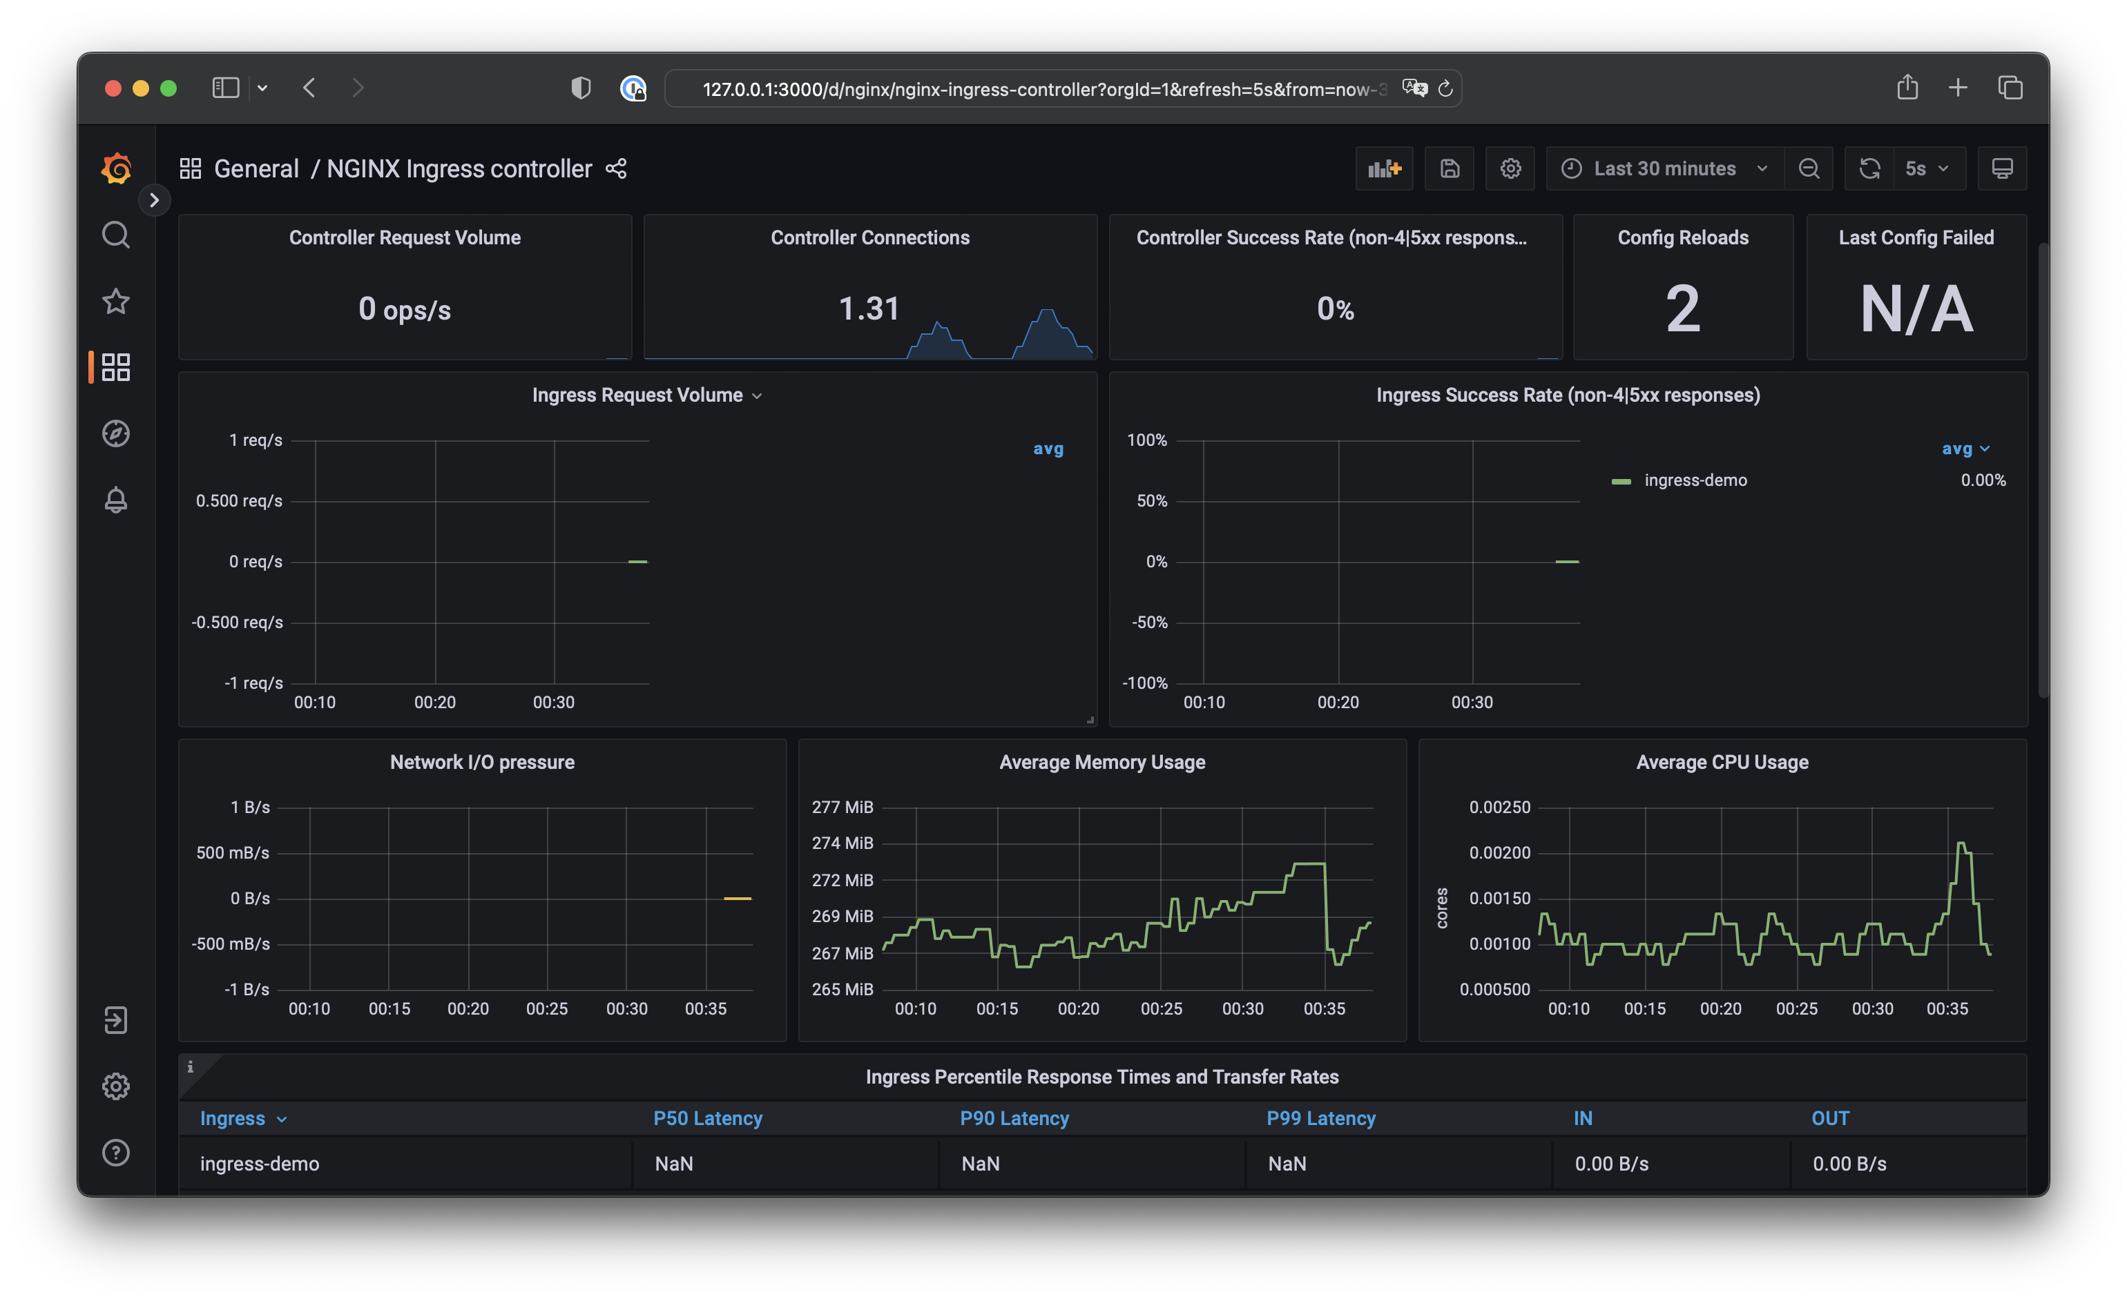2127x1299 pixels.
Task: Sort table by OUT column
Action: pyautogui.click(x=1830, y=1119)
